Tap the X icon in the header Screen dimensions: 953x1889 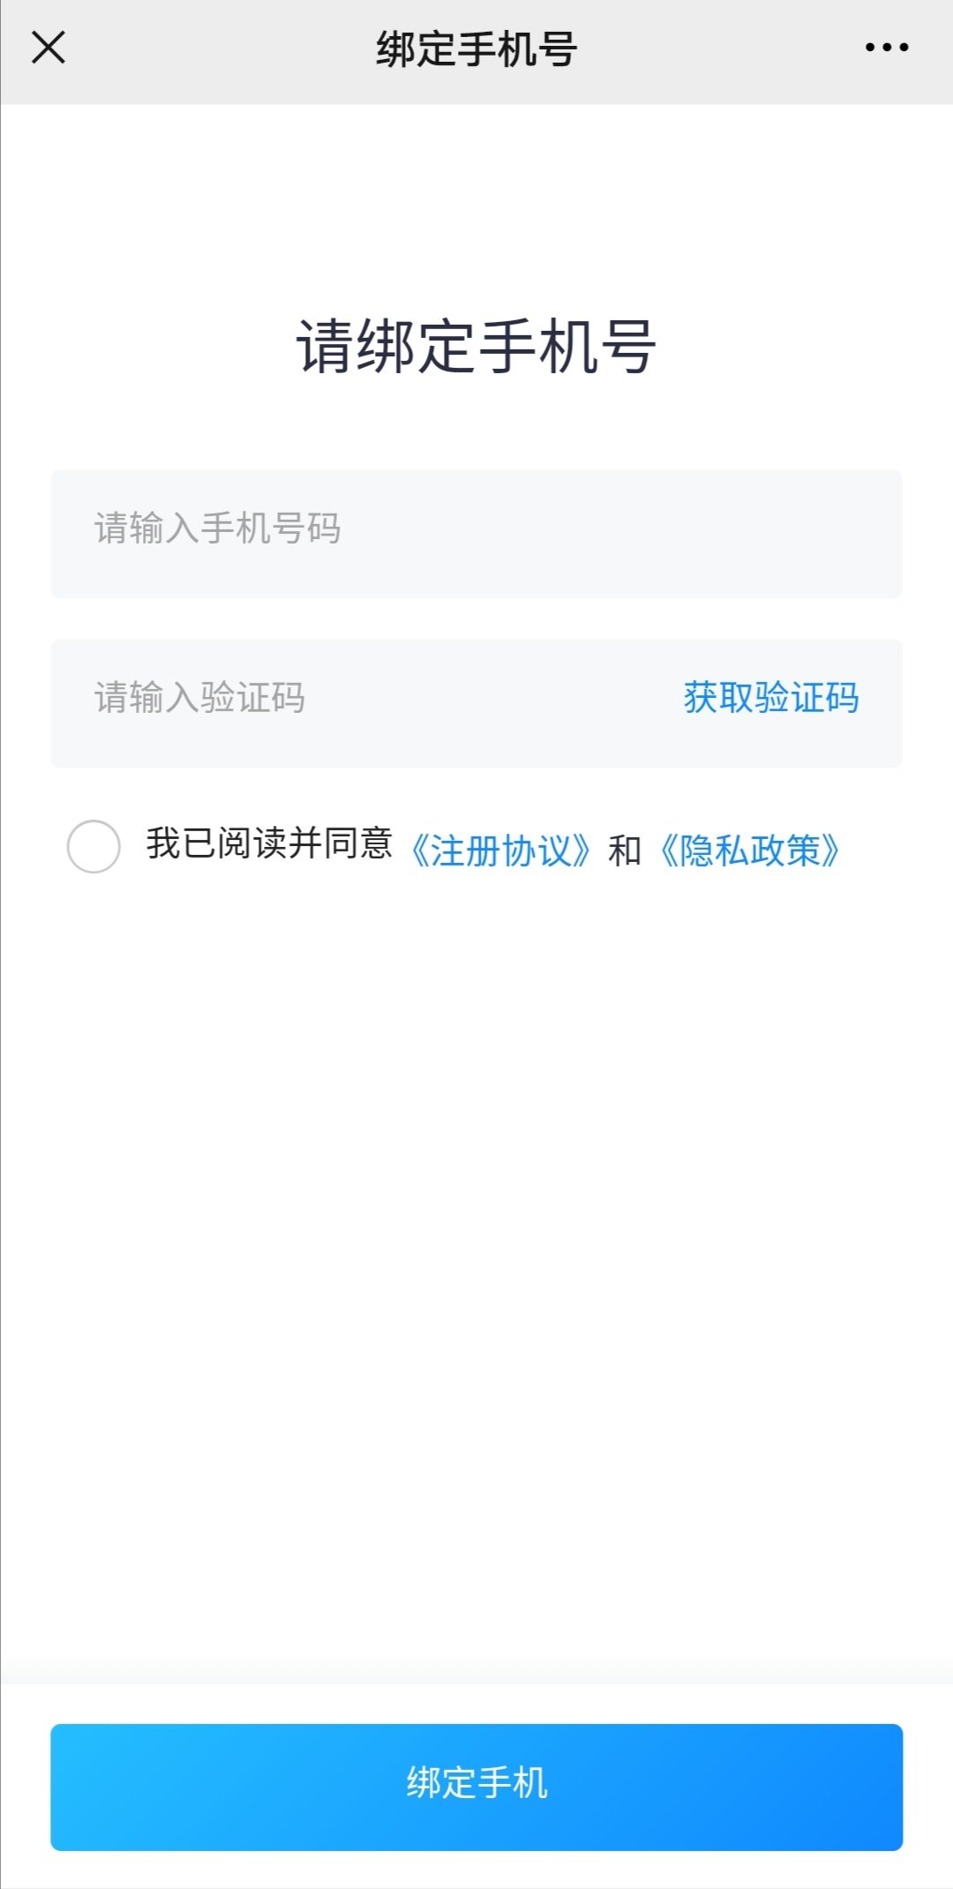click(49, 48)
